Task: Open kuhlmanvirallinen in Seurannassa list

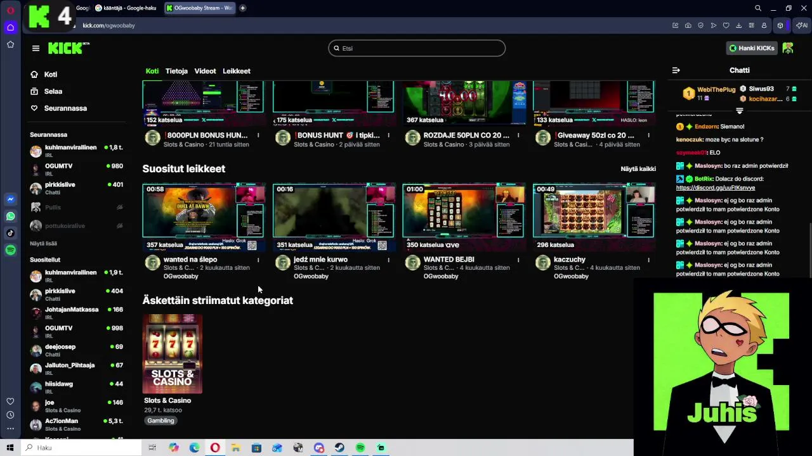Action: tap(76, 151)
